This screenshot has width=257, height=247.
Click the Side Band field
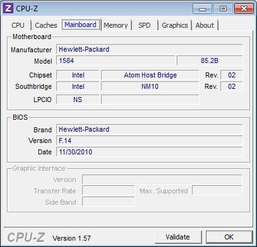pyautogui.click(x=108, y=202)
